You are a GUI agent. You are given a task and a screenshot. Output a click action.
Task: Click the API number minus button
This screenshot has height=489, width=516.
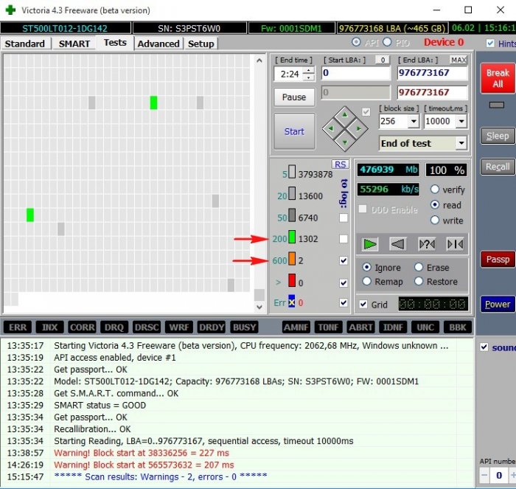(484, 475)
